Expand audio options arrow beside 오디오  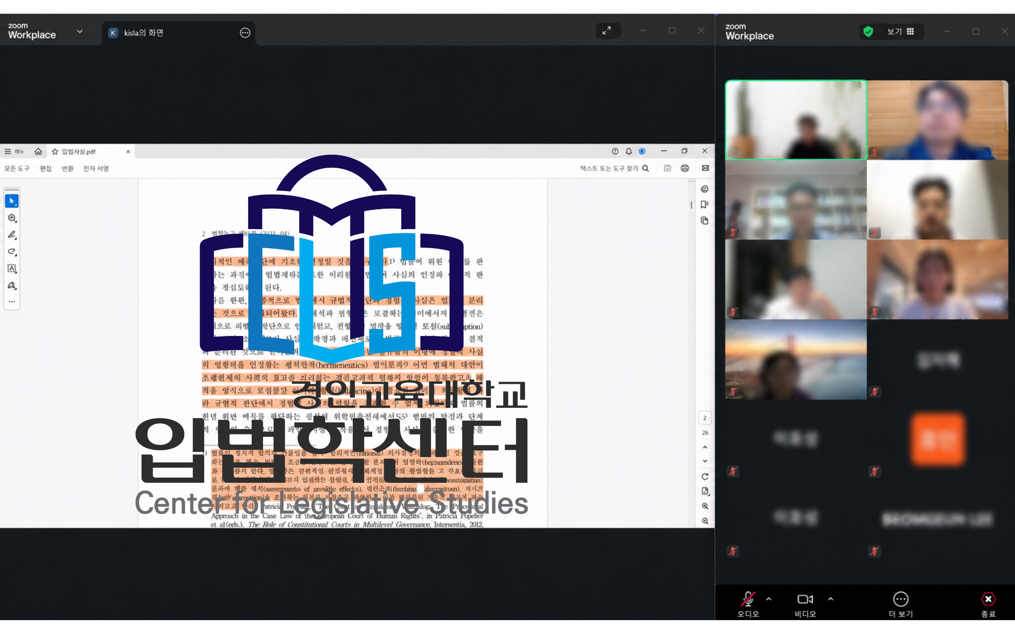pyautogui.click(x=769, y=599)
